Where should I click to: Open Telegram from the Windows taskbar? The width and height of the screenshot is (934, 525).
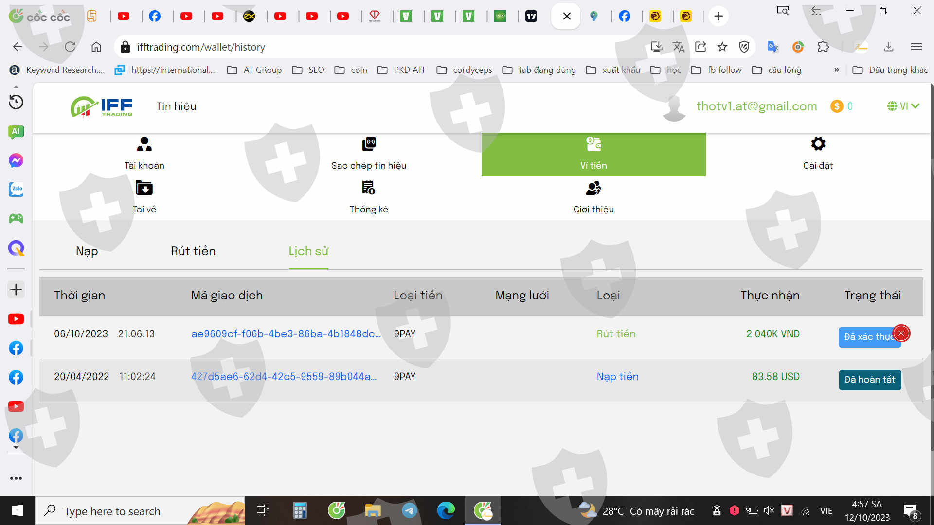(410, 510)
